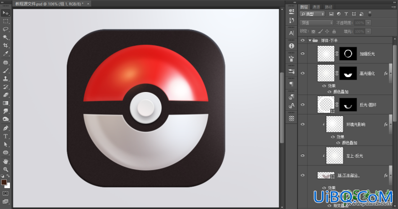Hide the 左上-反光 layer

pos(302,156)
